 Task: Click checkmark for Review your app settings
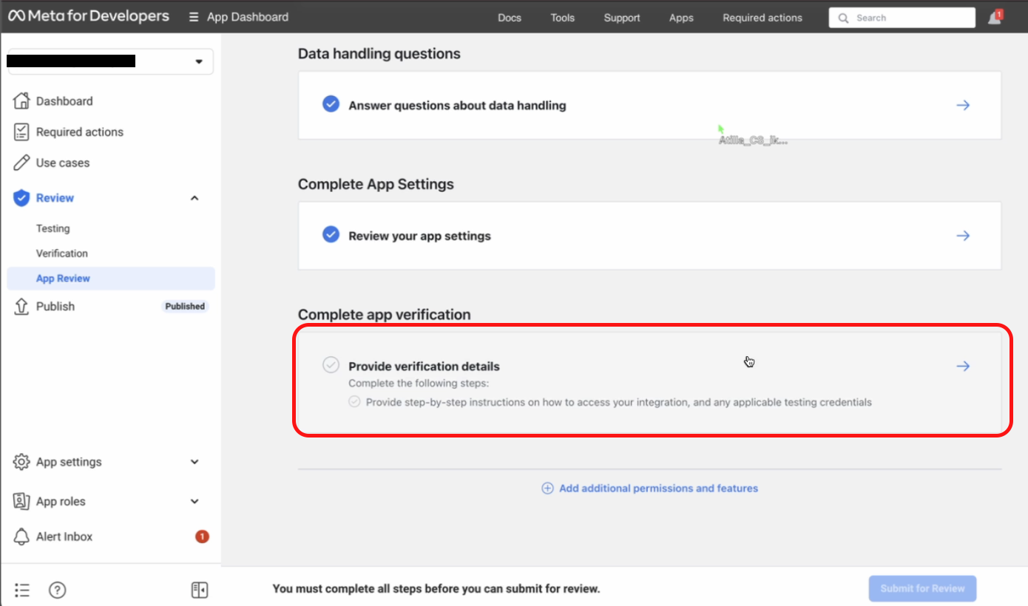[331, 235]
